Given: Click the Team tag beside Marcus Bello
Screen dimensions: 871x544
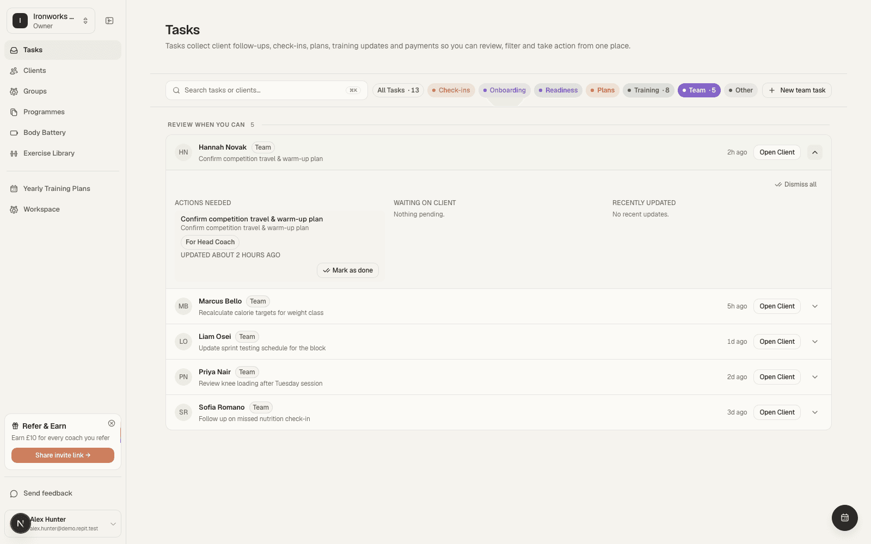Looking at the screenshot, I should 258,301.
